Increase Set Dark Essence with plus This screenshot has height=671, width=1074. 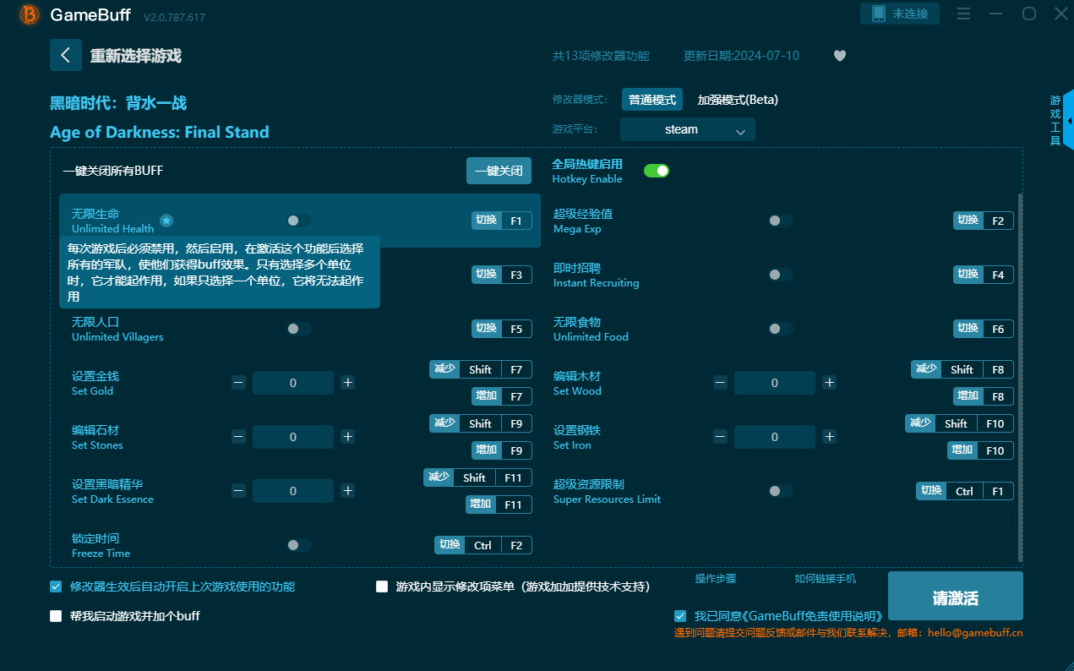pyautogui.click(x=347, y=491)
